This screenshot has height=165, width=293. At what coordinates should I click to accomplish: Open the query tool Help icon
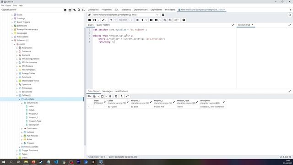click(x=184, y=20)
